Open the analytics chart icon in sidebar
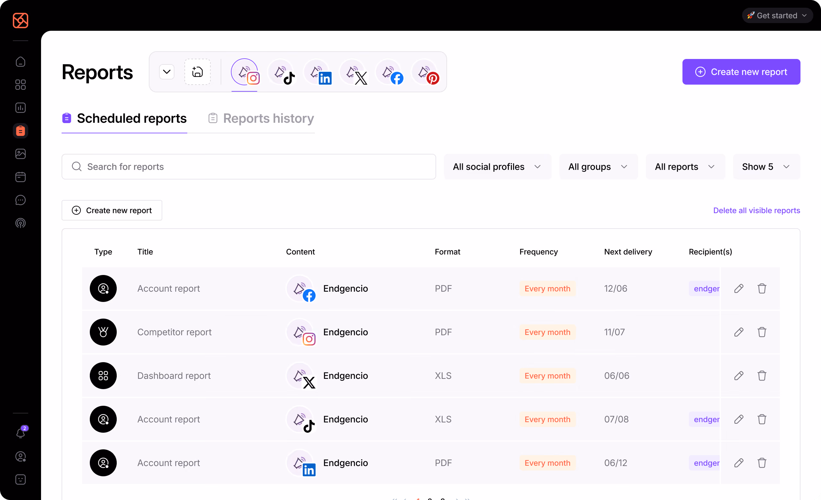Viewport: 821px width, 500px height. pos(20,108)
